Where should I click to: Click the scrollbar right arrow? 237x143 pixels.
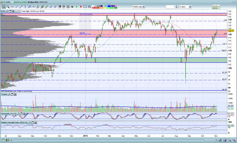217,140
